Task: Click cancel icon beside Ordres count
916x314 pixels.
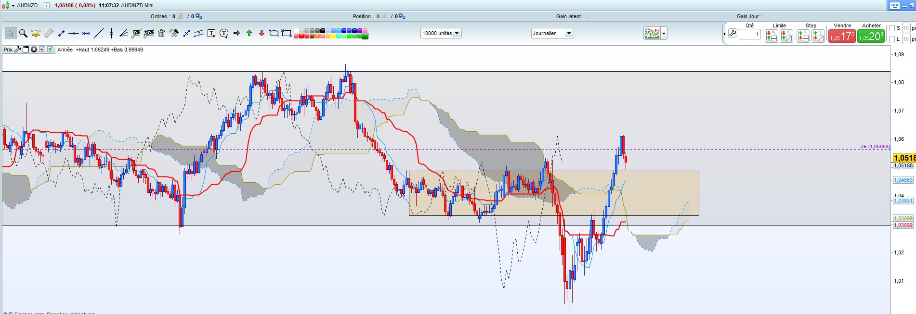Action: click(x=180, y=16)
